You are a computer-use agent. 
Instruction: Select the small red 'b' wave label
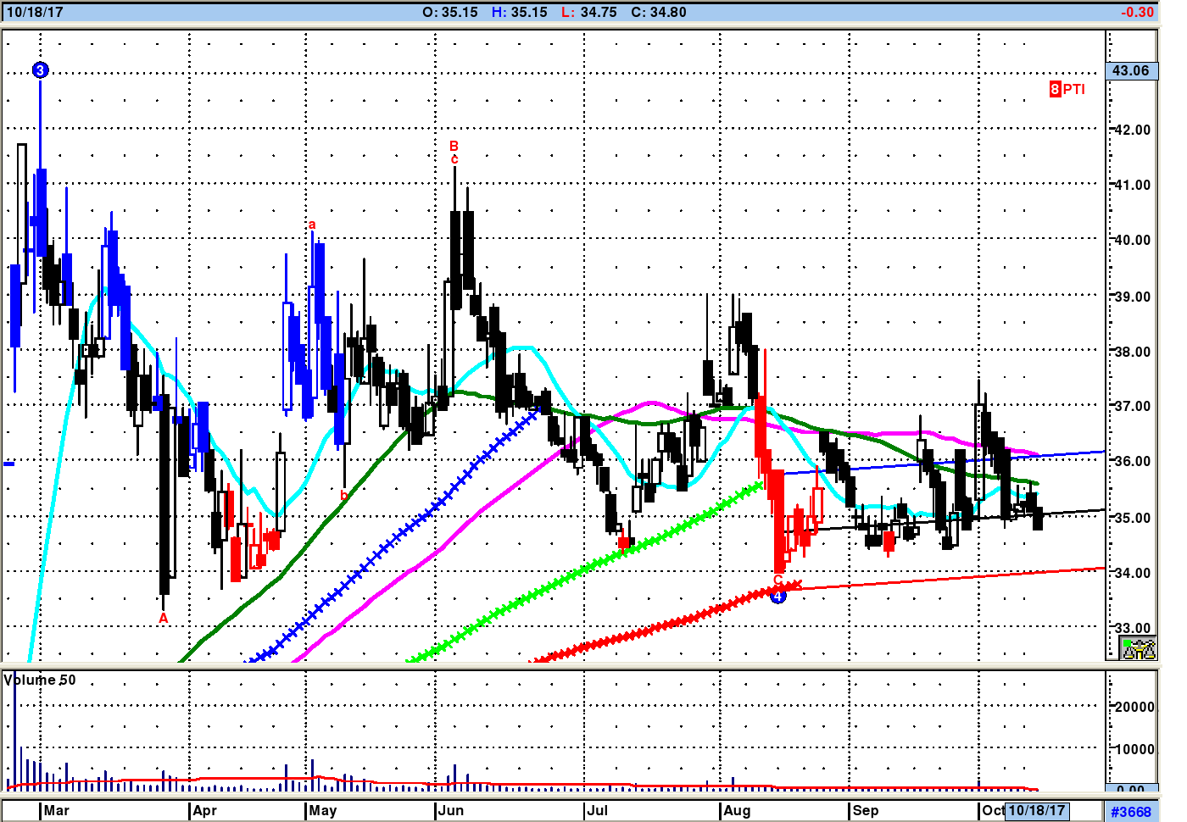pos(343,495)
